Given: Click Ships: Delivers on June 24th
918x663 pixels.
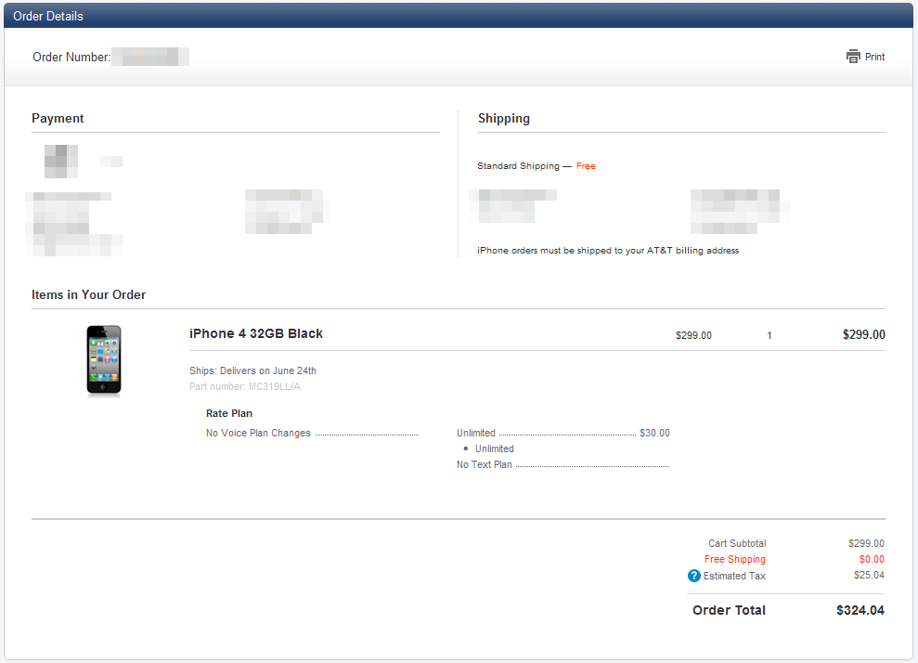Looking at the screenshot, I should click(x=252, y=370).
